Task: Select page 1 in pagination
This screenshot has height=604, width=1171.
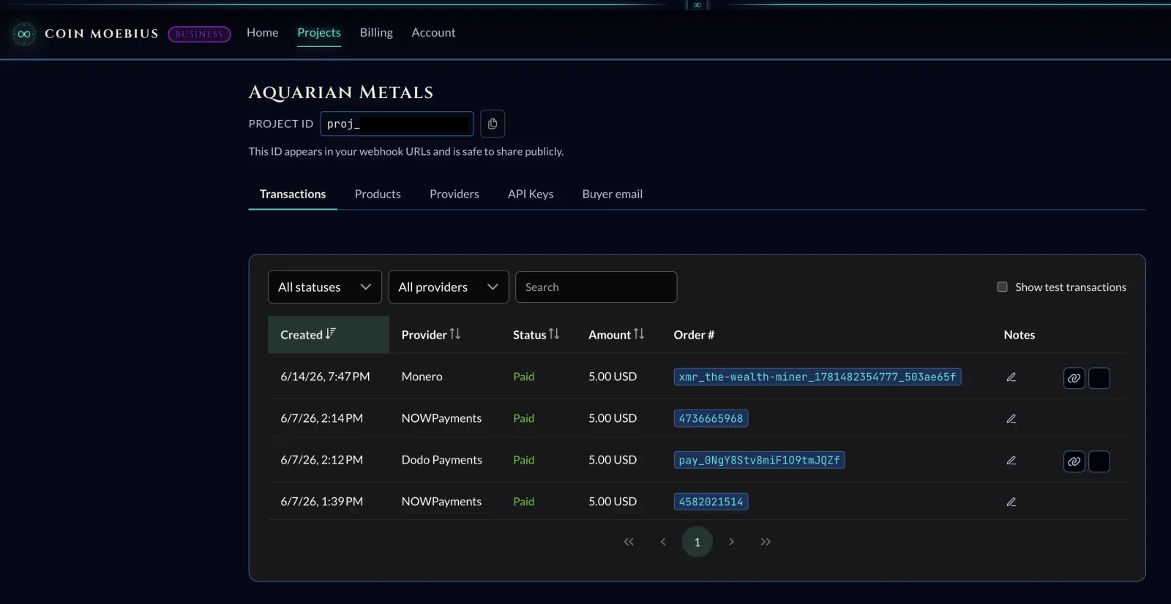Action: coord(697,542)
